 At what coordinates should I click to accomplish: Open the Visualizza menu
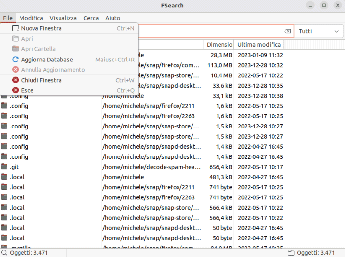63,18
